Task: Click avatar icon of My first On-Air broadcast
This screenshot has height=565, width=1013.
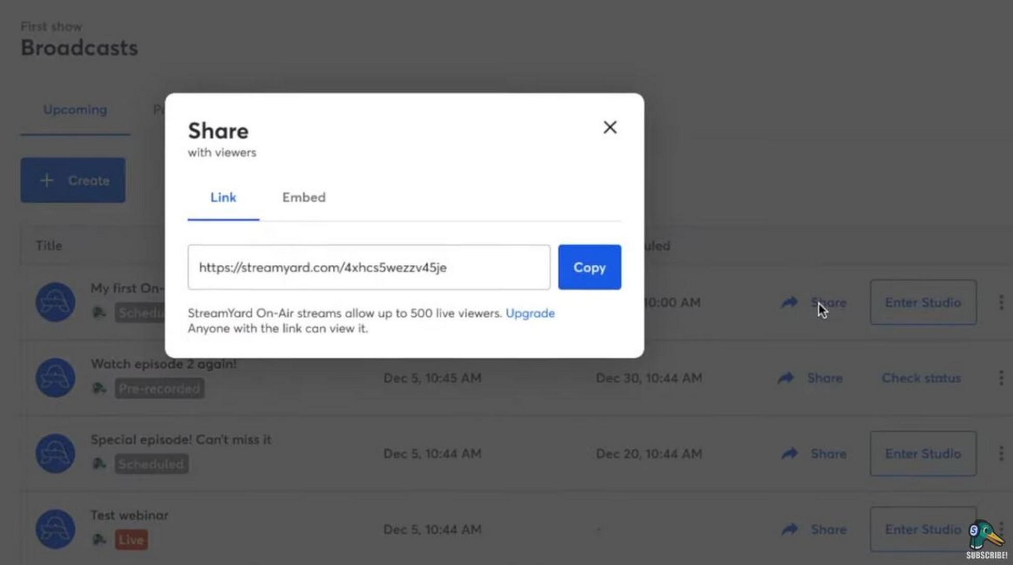Action: click(55, 302)
